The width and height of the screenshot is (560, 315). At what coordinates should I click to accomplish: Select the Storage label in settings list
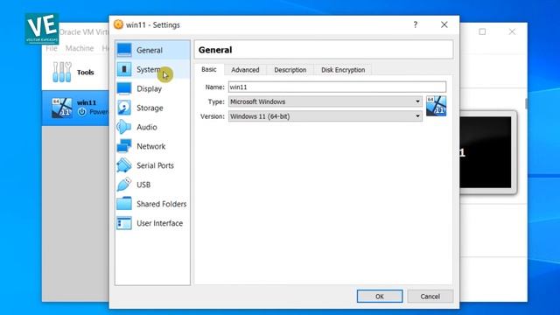point(150,108)
